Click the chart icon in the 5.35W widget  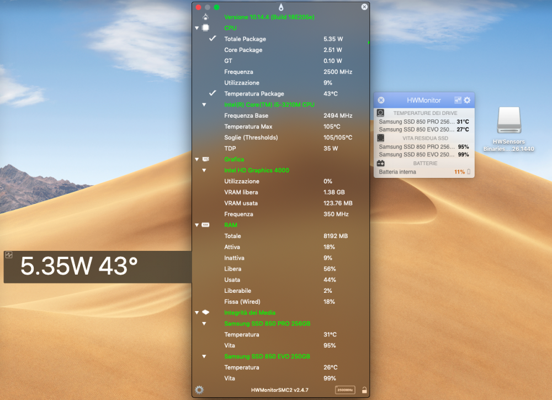[9, 255]
